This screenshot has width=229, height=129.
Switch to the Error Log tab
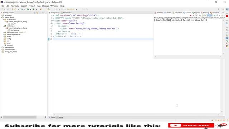coord(205,13)
